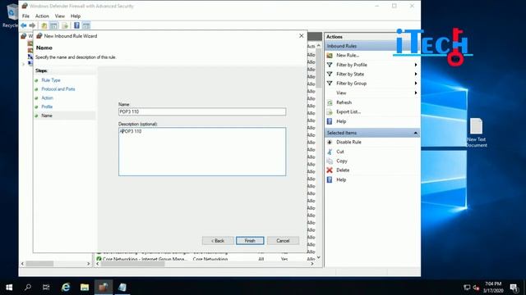The width and height of the screenshot is (526, 295).
Task: Click the Cancel button in the wizard
Action: tap(283, 240)
